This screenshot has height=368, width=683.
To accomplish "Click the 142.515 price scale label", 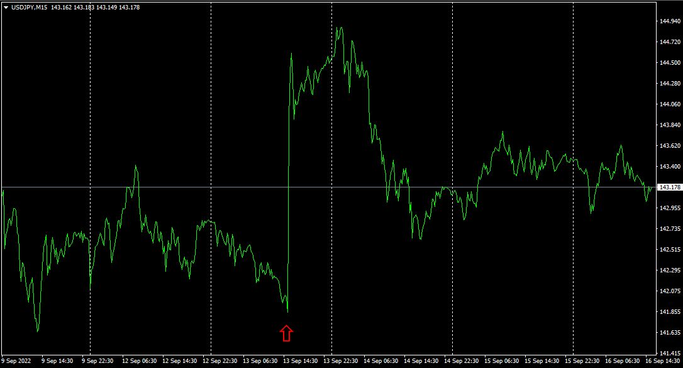I will (x=670, y=250).
